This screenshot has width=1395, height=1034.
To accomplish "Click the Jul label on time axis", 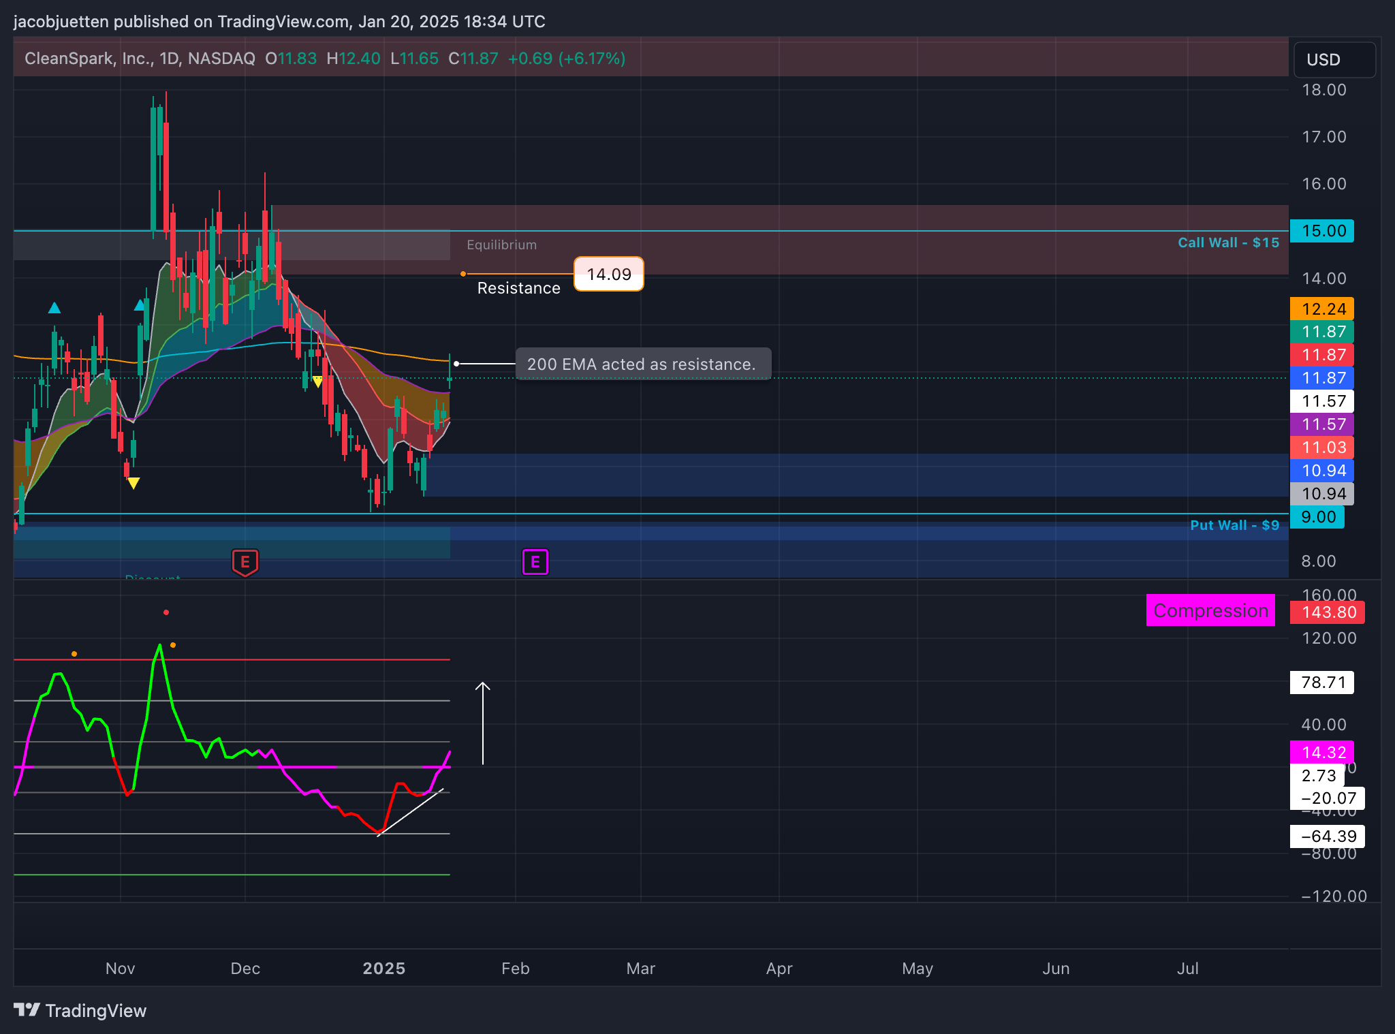I will (1188, 968).
